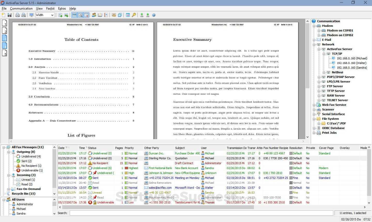Toggle the preview pane view button
This screenshot has height=222, width=372.
(80, 15)
